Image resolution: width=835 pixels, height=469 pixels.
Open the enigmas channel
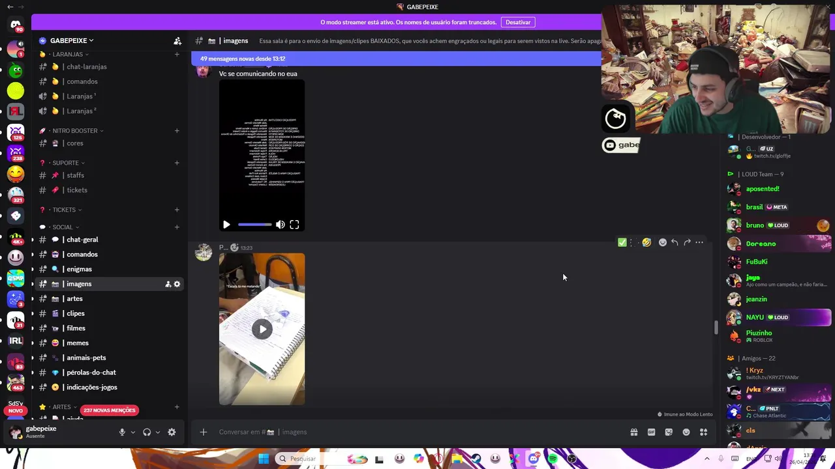(110, 269)
